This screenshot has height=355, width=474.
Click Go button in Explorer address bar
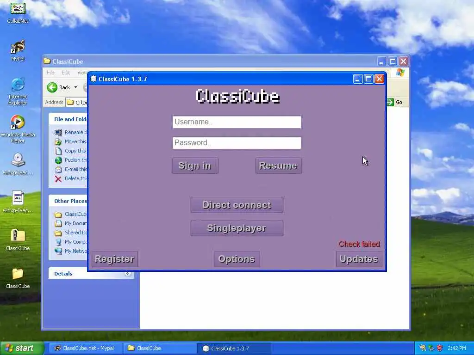click(394, 102)
